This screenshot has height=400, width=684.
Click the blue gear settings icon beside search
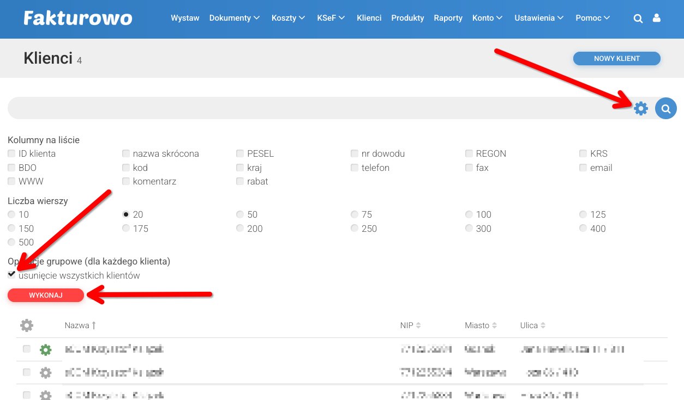[641, 109]
